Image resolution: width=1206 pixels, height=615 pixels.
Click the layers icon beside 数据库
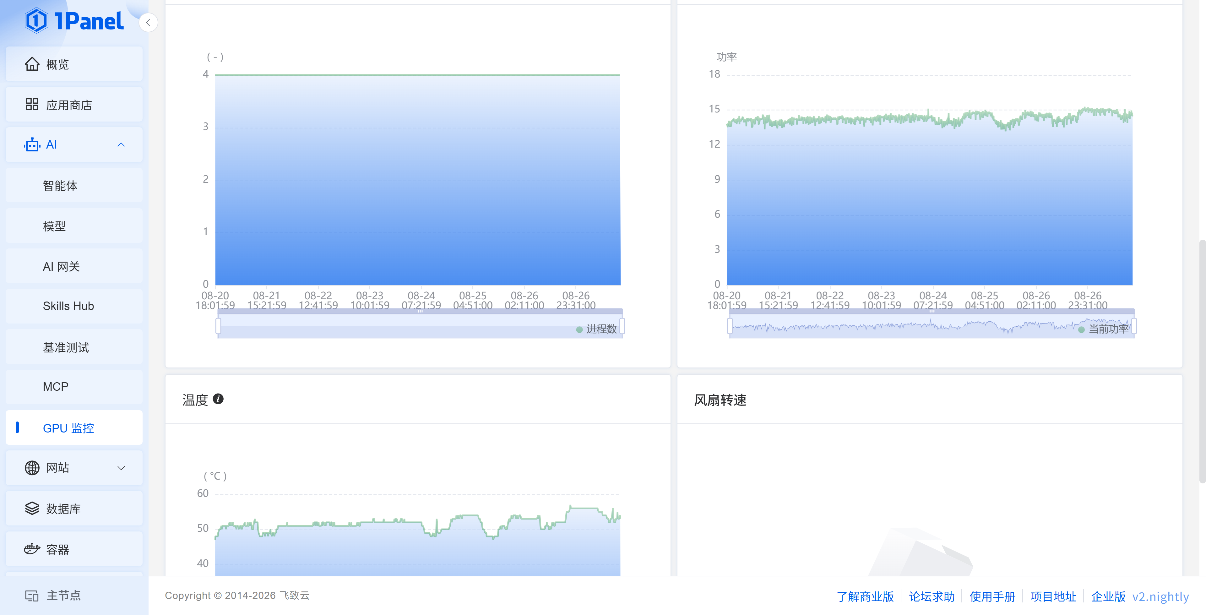click(32, 508)
